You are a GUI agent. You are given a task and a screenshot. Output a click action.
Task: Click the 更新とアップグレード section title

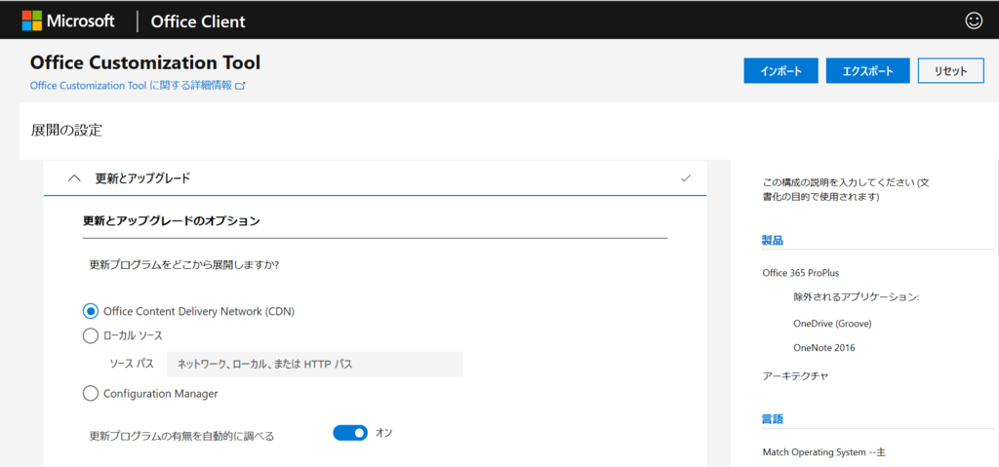coord(142,178)
